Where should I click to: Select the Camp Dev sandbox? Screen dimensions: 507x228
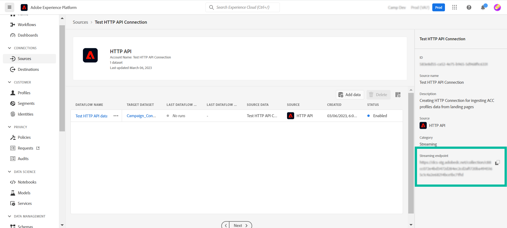[x=397, y=7]
